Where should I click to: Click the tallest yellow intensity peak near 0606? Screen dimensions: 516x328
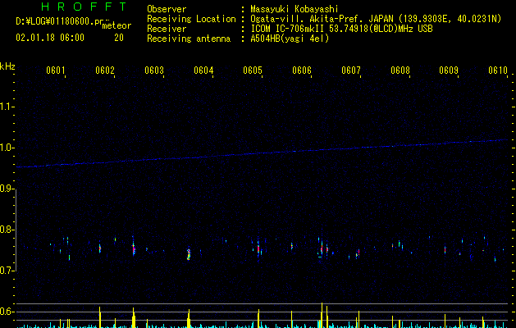(x=322, y=315)
